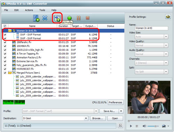Open the Split dropdown
This screenshot has height=132, width=174.
(x=166, y=72)
